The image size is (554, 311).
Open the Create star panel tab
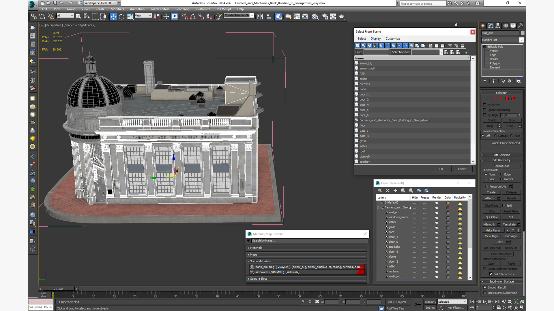[483, 26]
